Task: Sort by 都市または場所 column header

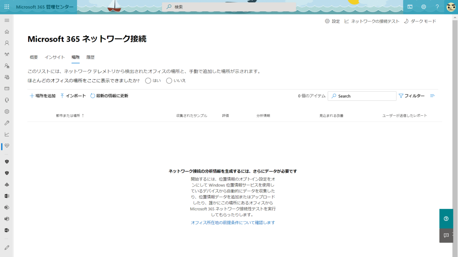Action: tap(70, 115)
